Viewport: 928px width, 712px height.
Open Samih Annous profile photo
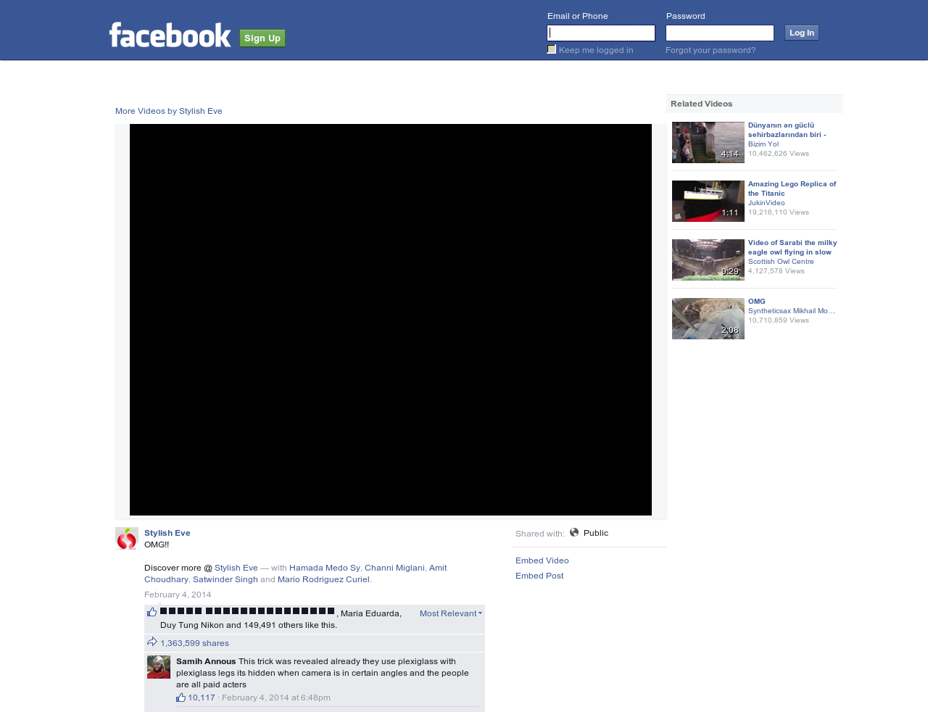coord(159,667)
